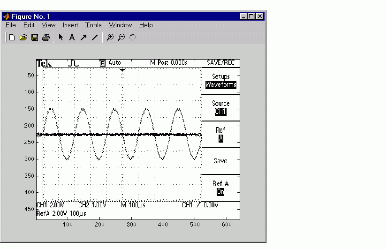Select the Insert Arrow tool
387x250 pixels.
[x=83, y=38]
